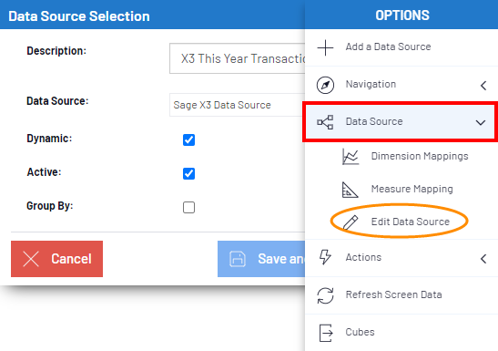Click the Actions lightning bolt icon
498x351 pixels.
point(325,257)
